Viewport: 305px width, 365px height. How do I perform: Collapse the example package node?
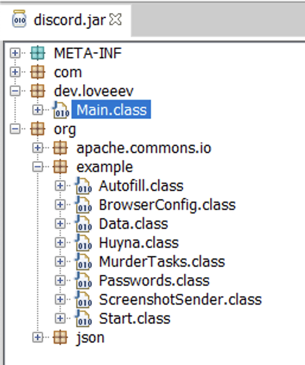pos(37,167)
